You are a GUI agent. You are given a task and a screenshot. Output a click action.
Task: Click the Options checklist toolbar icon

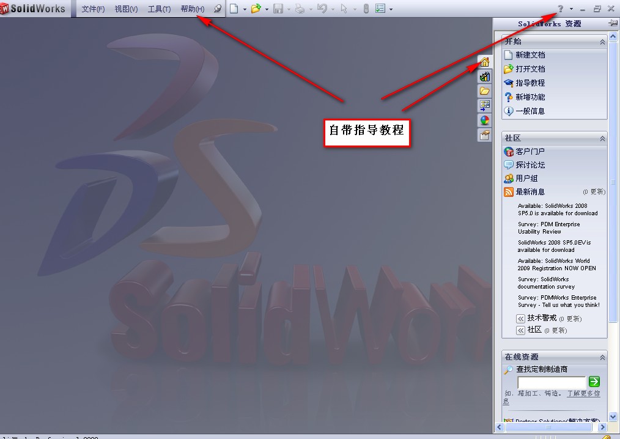tap(380, 9)
